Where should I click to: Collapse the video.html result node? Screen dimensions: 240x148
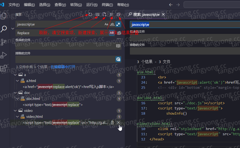coord(17,116)
